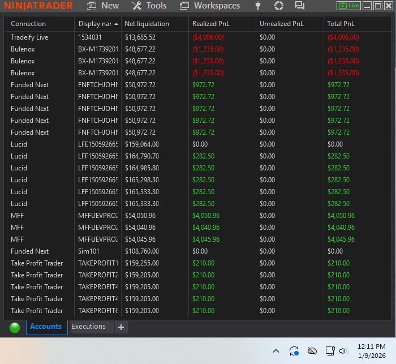Click the green Live button
Image resolution: width=396 pixels, height=364 pixels.
coord(348,6)
